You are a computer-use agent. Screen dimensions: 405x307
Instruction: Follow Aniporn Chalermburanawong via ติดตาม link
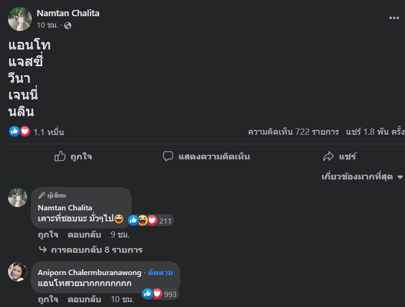point(160,272)
